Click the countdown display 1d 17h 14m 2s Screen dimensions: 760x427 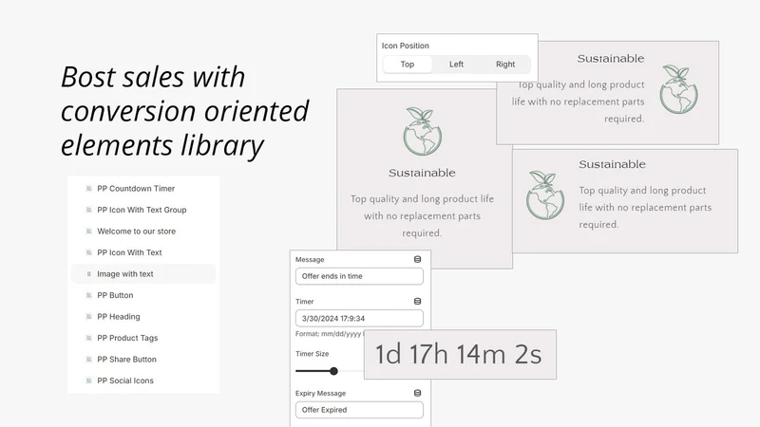(x=460, y=354)
